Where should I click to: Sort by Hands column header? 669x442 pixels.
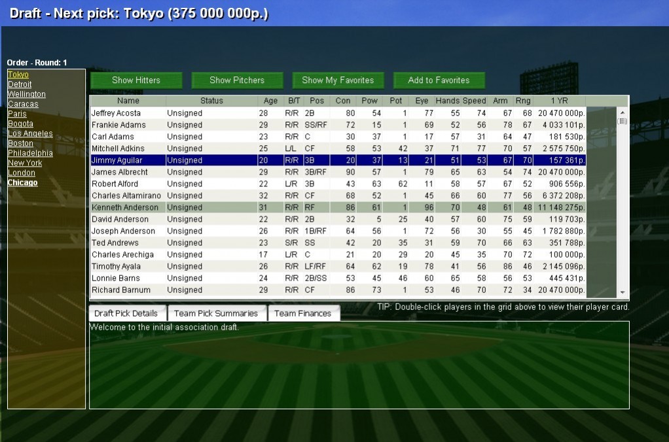tap(448, 101)
